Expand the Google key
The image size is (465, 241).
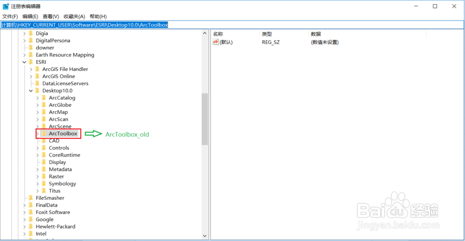click(25, 219)
